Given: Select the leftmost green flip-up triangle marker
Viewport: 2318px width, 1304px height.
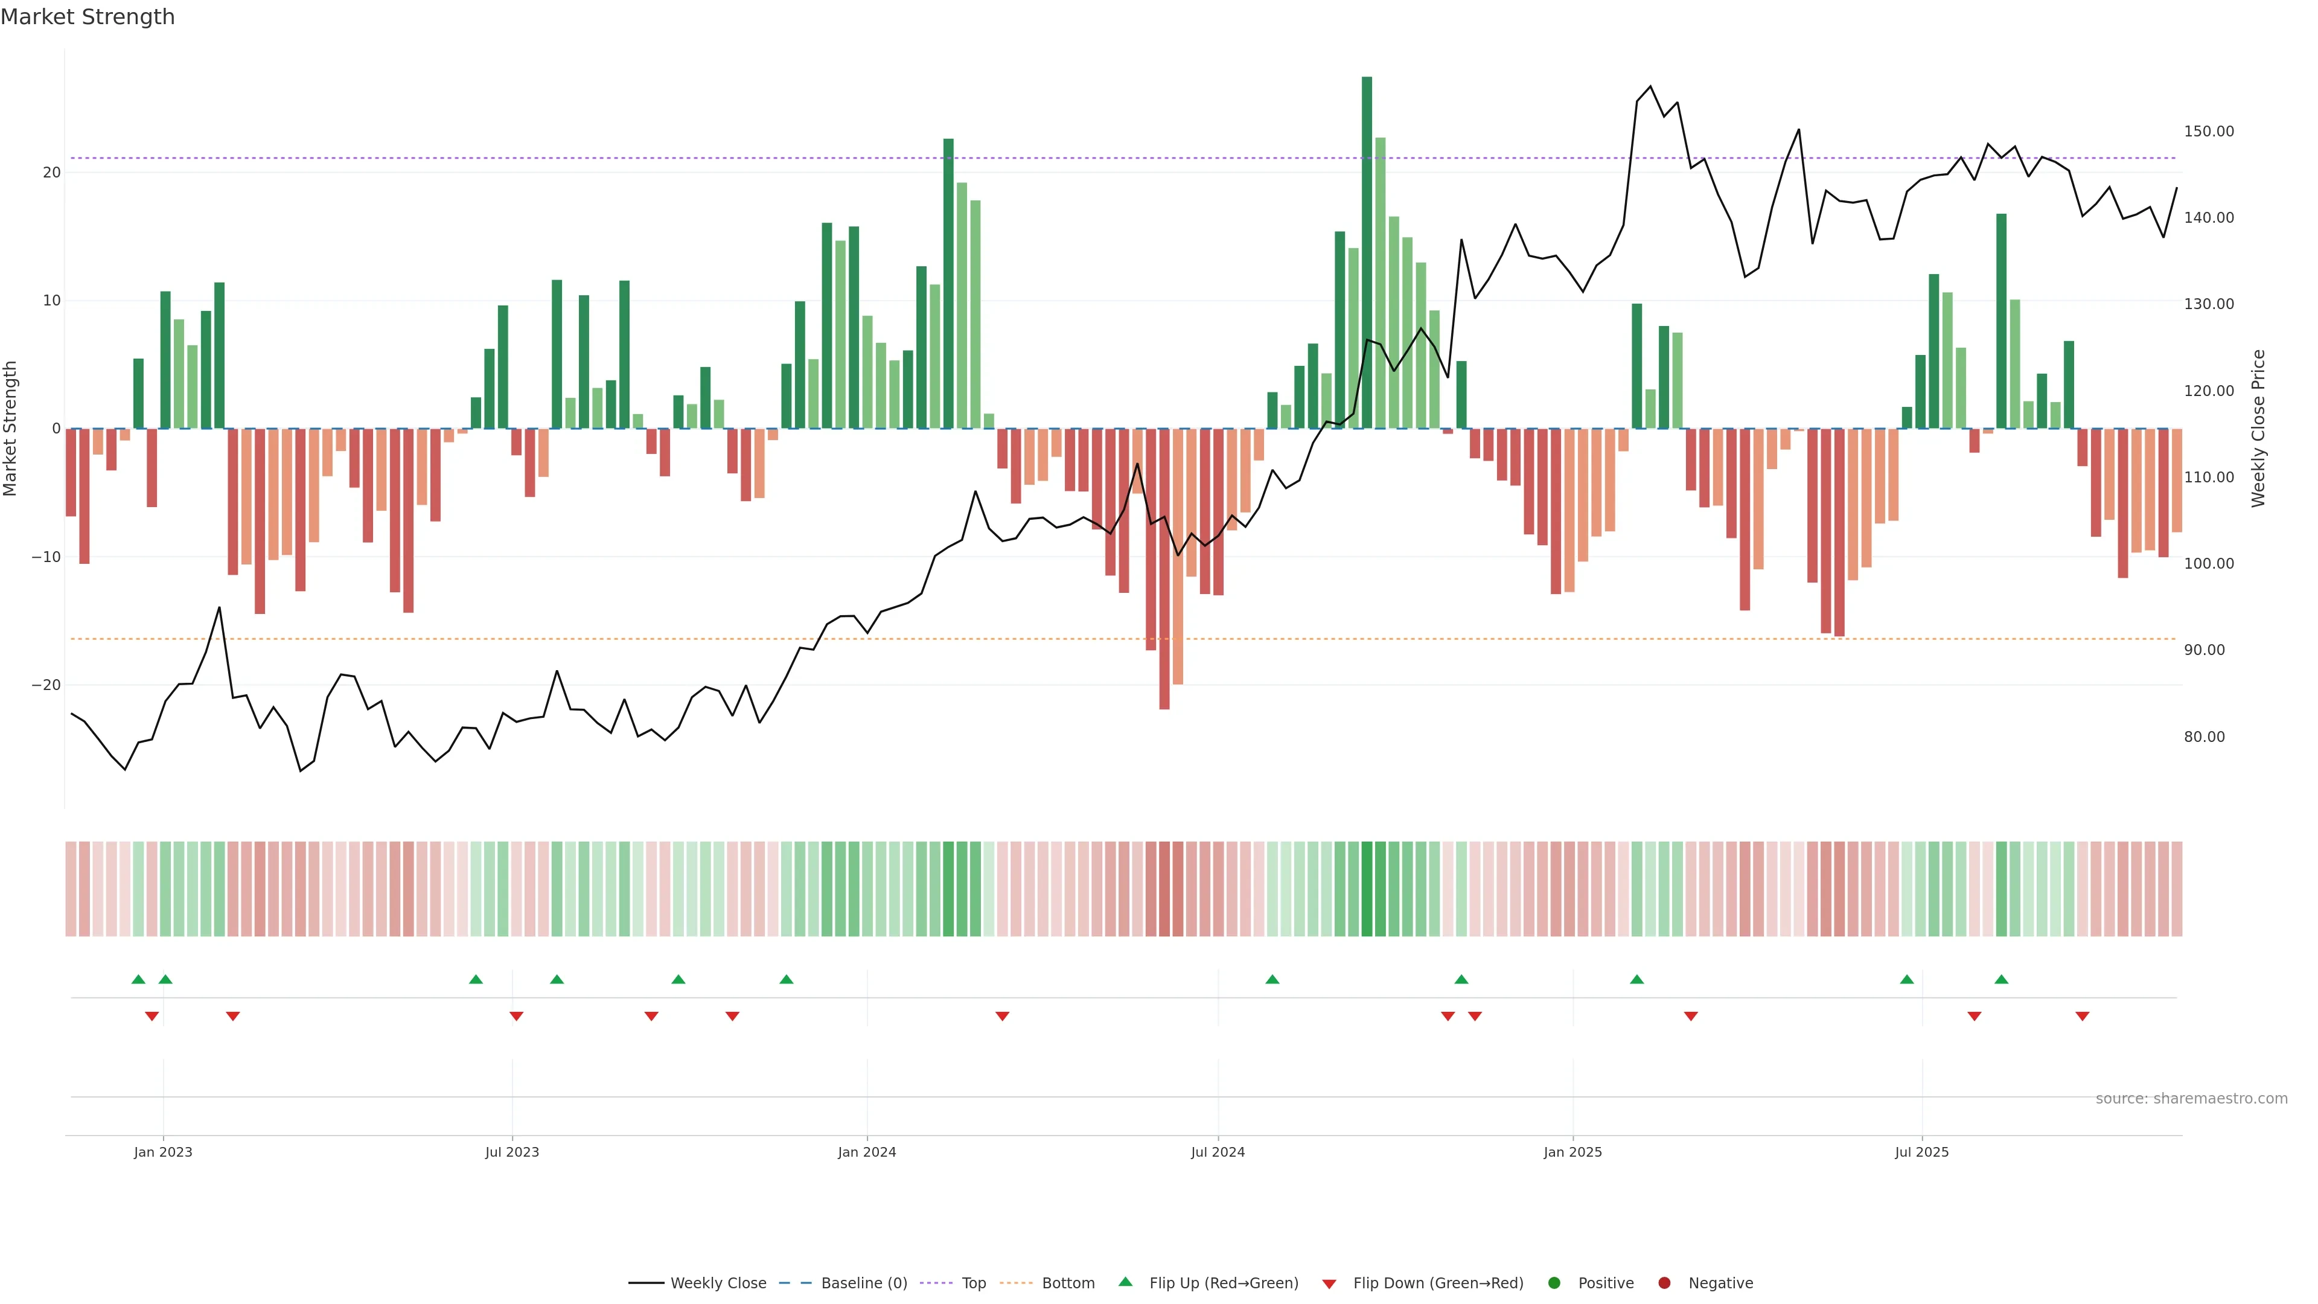Looking at the screenshot, I should [x=138, y=979].
